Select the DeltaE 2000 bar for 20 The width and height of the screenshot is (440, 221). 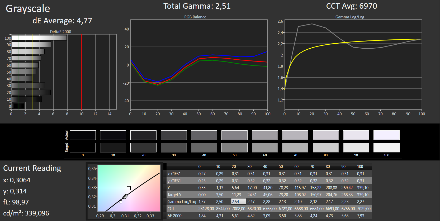click(31, 92)
